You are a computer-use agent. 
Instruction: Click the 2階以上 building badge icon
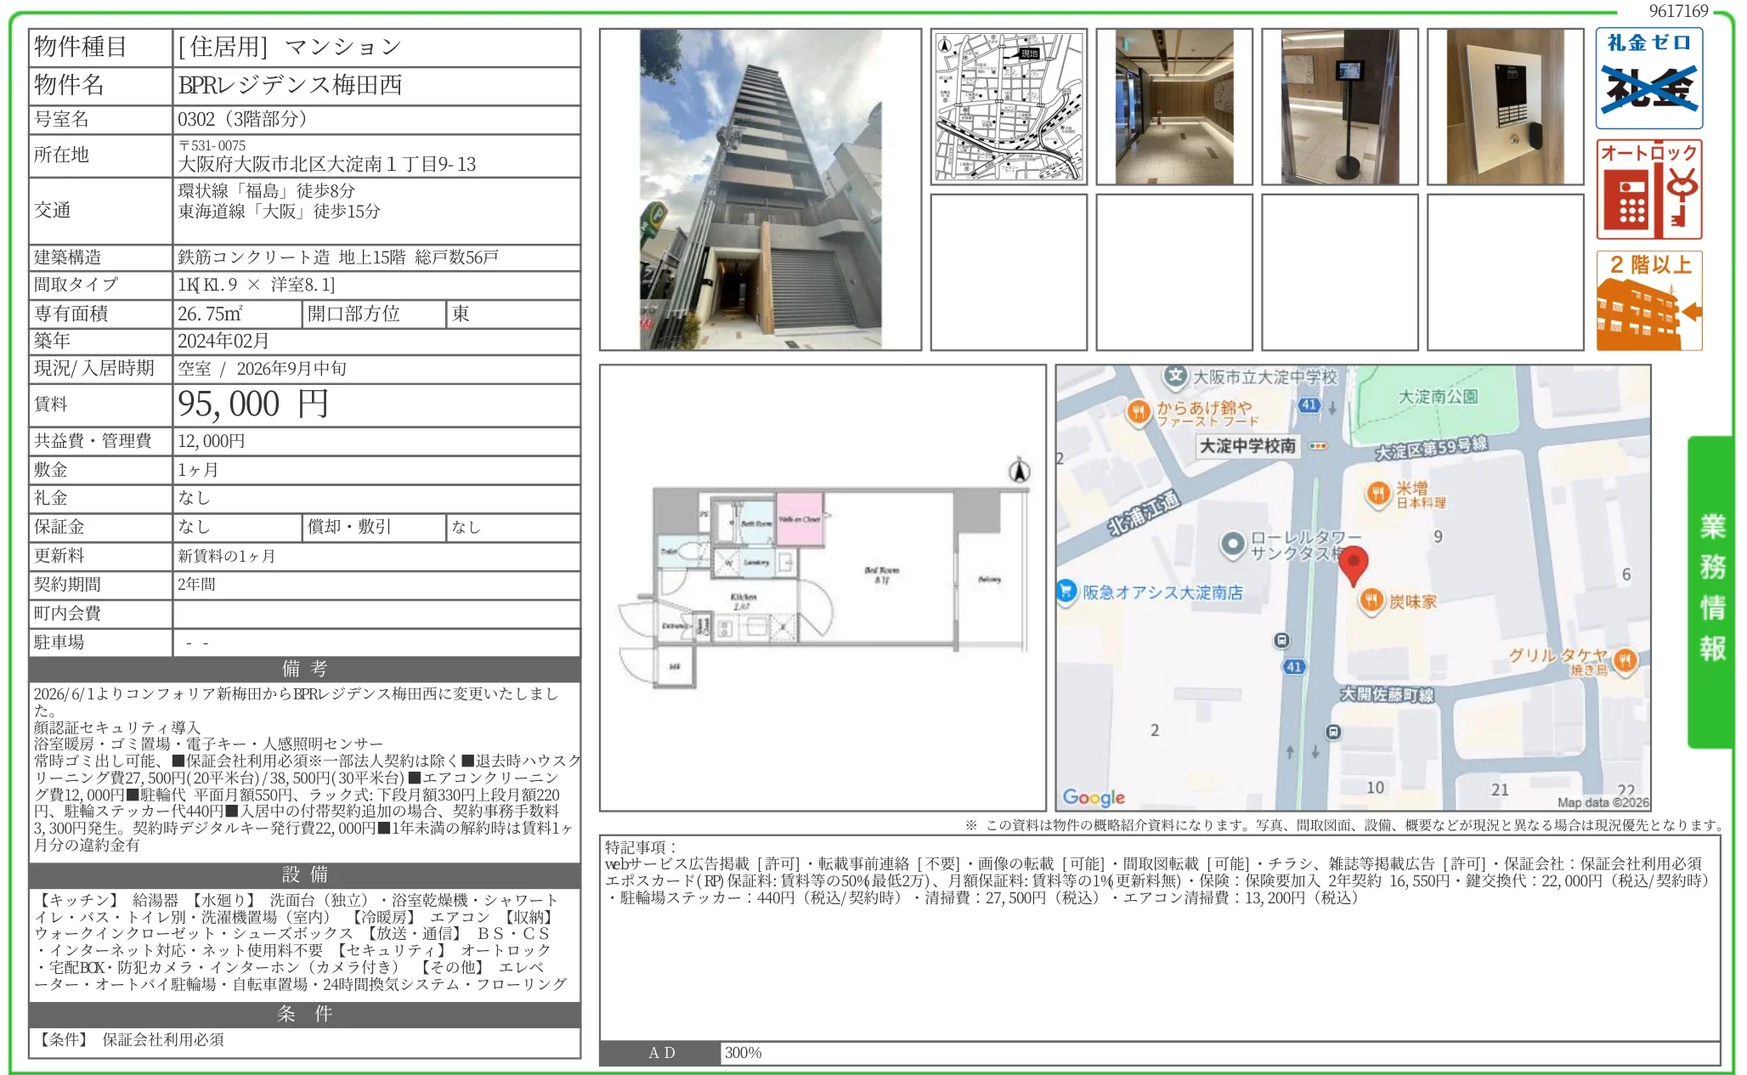click(1649, 301)
